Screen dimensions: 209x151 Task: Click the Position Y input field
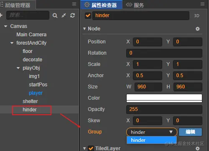click(188, 42)
